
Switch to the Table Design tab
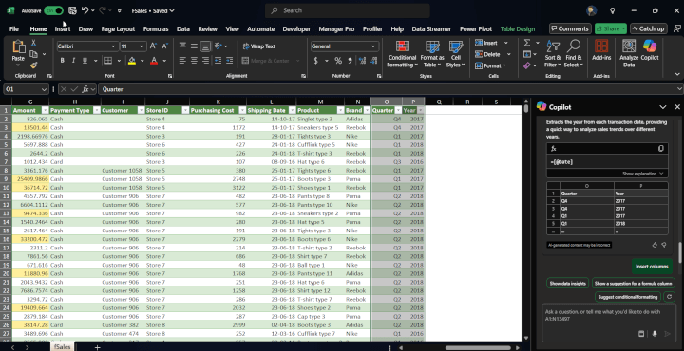(x=518, y=29)
